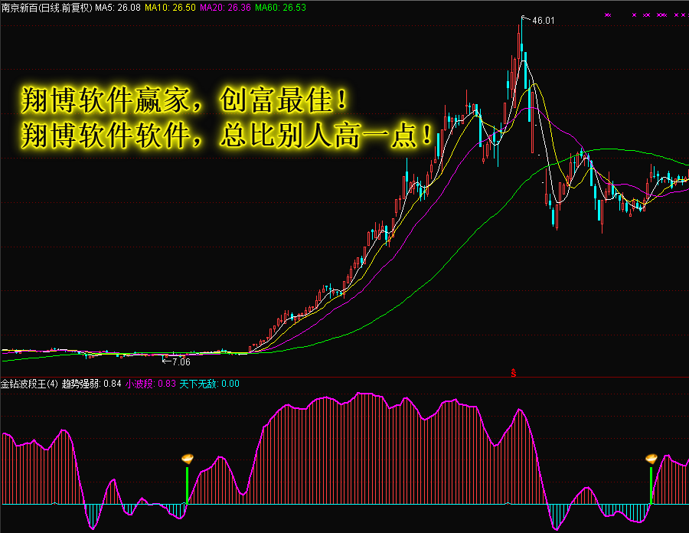Select the MA60: 26.53 indicator label

280,8
